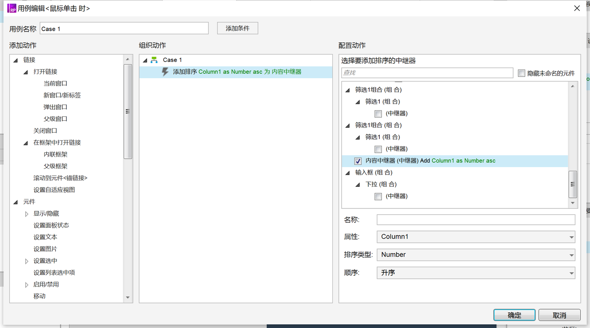Viewport: 590px width, 328px height.
Task: Collapse 在框架中打开链接 group
Action: 26,143
